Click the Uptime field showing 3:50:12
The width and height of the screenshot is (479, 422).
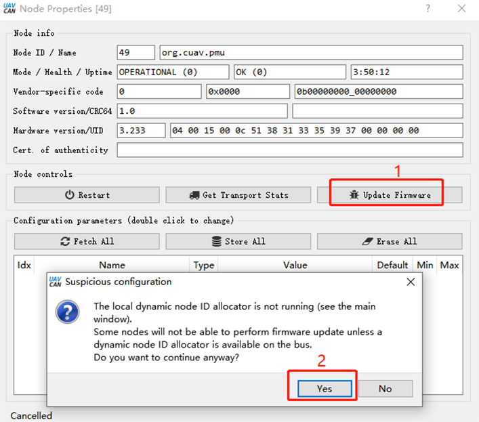tap(407, 72)
